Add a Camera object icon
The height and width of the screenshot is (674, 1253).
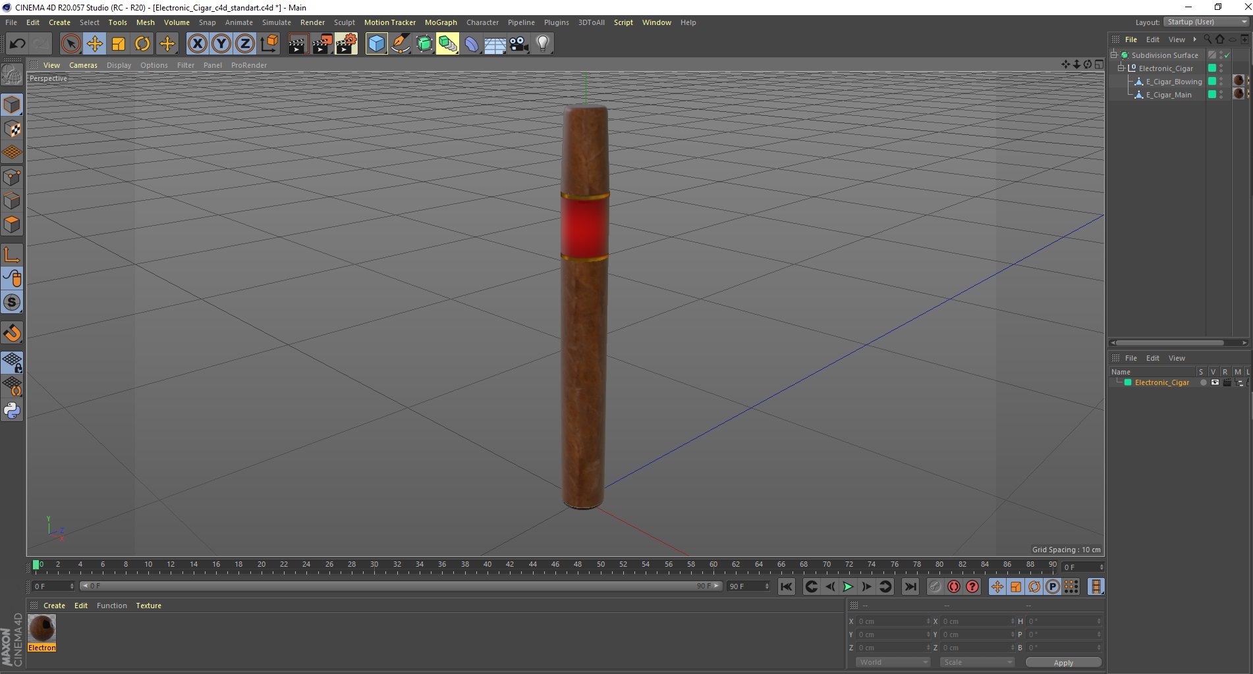pyautogui.click(x=519, y=44)
